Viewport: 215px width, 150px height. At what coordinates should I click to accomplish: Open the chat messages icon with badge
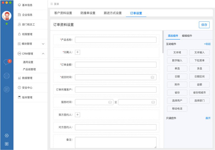tap(6, 62)
